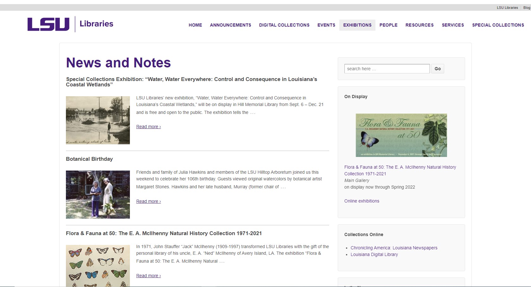This screenshot has width=531, height=287.
Task: Click the Botanical Birthday photo of two women
Action: tap(98, 195)
